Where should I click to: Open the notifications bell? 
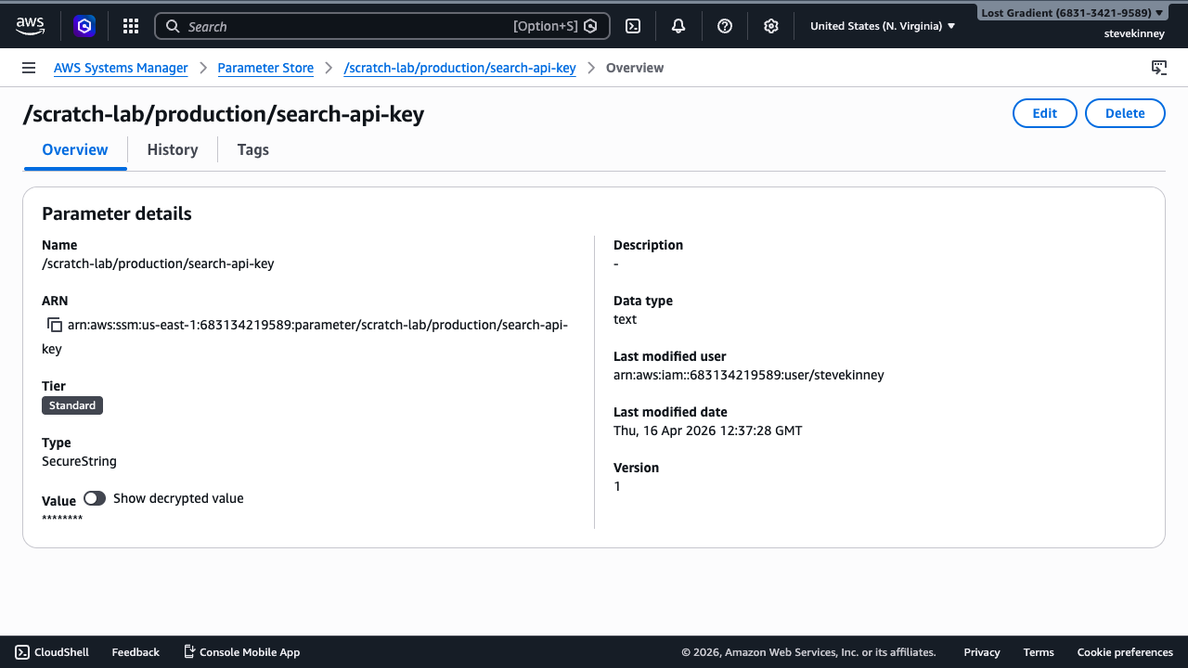click(x=678, y=26)
